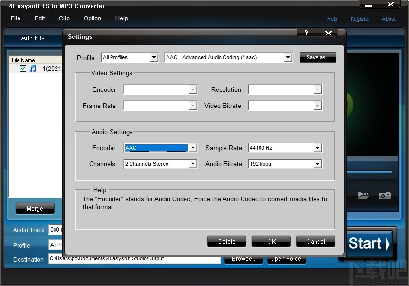This screenshot has width=409, height=286.
Task: Open the Option menu
Action: [x=92, y=18]
